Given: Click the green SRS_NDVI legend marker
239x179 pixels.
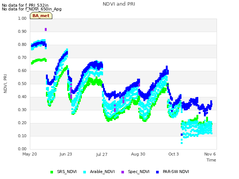Looking at the screenshot, I should click(52, 172).
